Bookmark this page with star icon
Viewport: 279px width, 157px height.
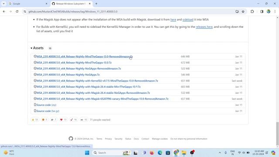[243, 12]
